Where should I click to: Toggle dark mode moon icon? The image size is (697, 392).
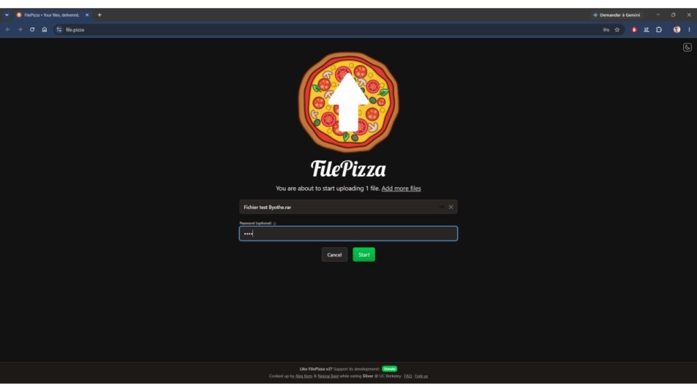(x=687, y=47)
